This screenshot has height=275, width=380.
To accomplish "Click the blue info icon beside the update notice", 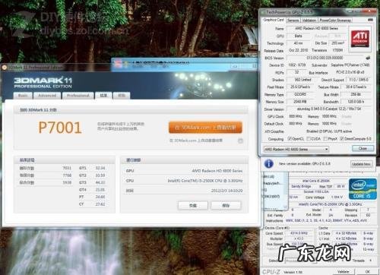I will click(x=269, y=164).
